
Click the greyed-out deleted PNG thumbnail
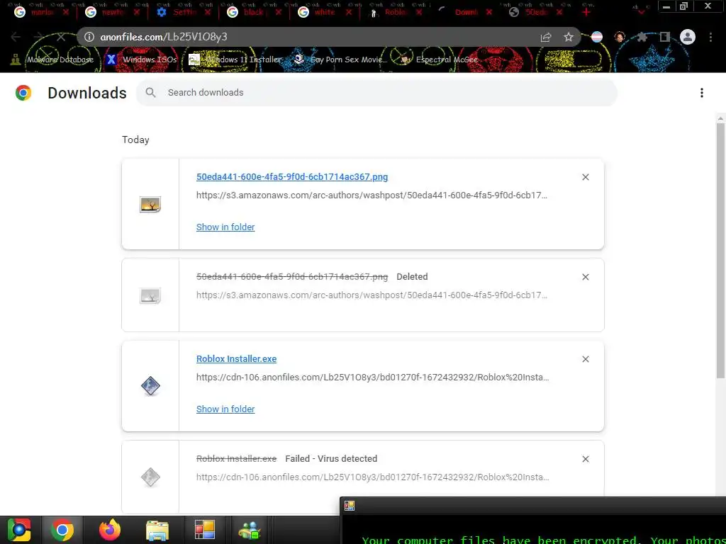click(150, 295)
